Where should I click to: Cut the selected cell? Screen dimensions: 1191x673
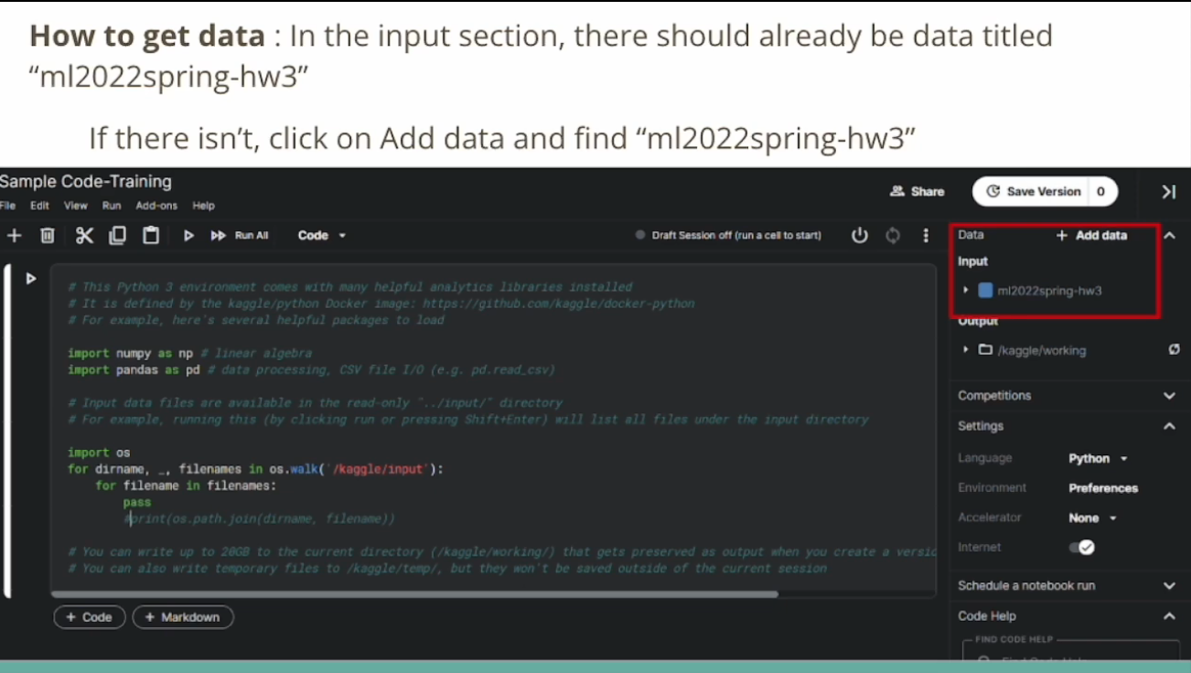83,235
